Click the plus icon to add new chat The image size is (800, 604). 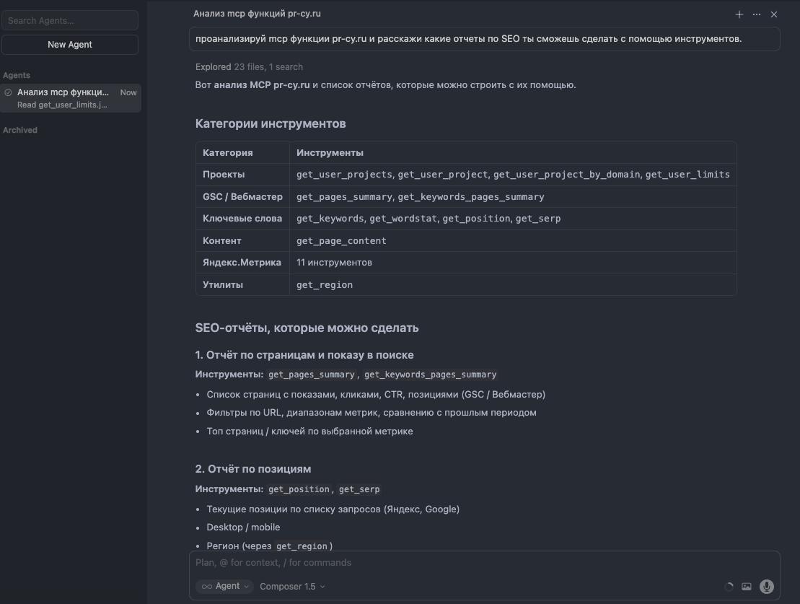739,14
